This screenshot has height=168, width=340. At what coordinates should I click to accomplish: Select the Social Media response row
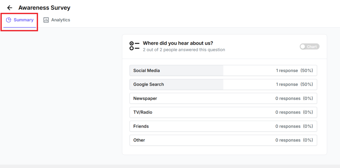coord(223,70)
